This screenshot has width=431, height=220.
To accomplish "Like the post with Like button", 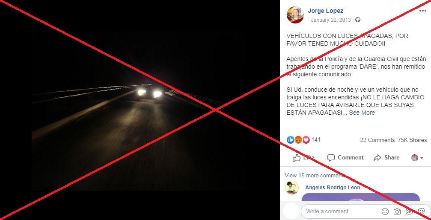I will coord(303,157).
